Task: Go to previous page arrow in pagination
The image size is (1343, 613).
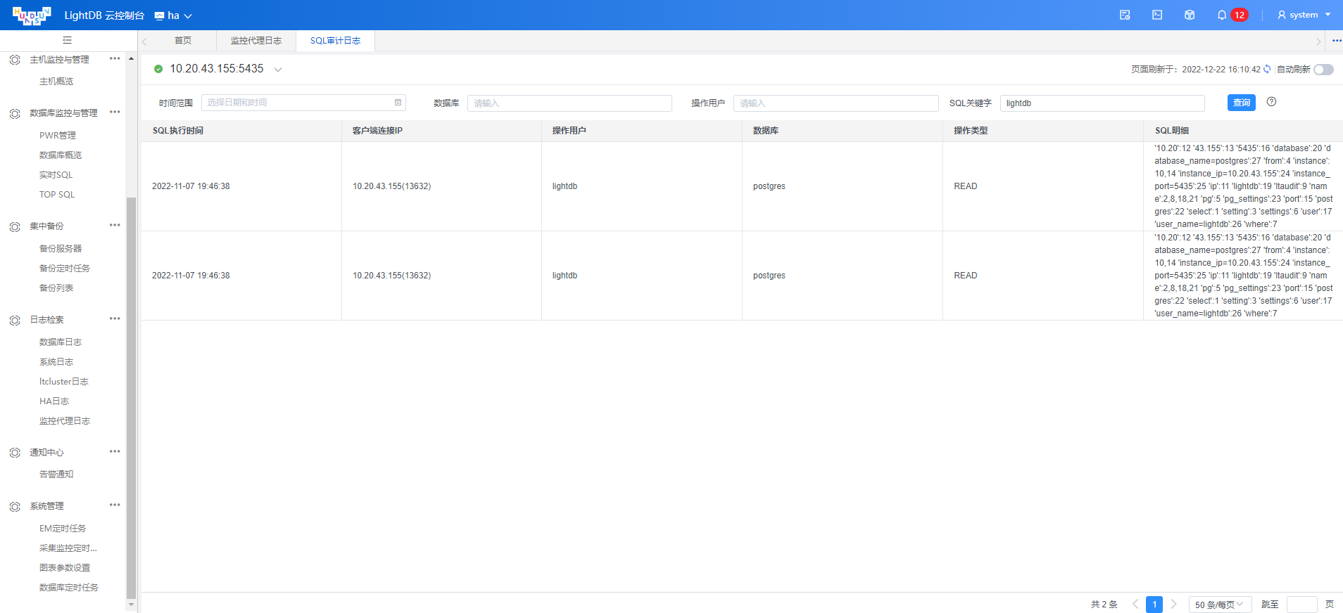Action: pos(1135,604)
